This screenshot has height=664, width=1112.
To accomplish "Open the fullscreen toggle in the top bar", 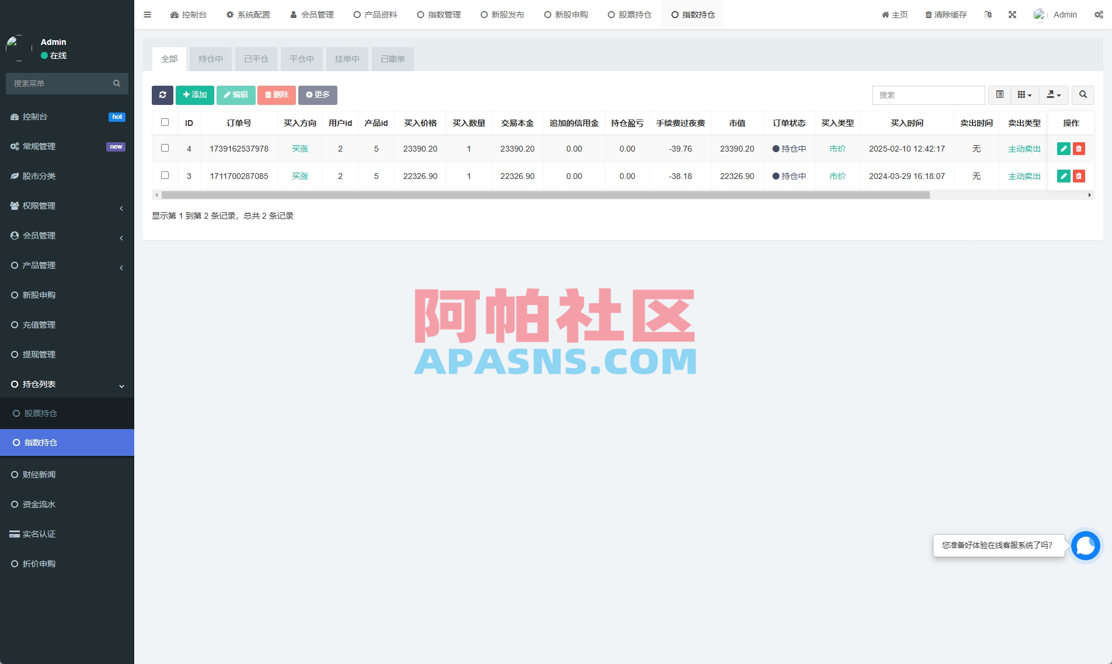I will click(1013, 15).
